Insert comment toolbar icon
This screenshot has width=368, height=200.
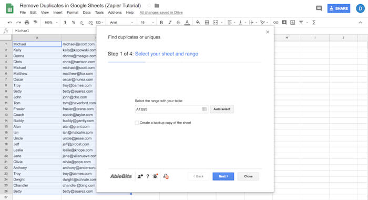pos(284,23)
